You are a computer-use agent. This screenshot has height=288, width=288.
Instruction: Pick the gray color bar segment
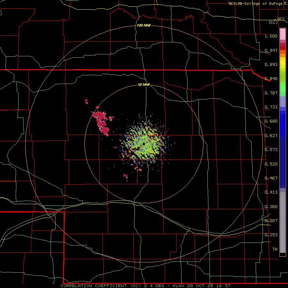point(283,222)
